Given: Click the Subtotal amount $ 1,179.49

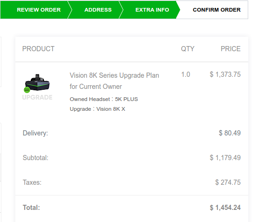Looking at the screenshot, I should coord(225,158).
